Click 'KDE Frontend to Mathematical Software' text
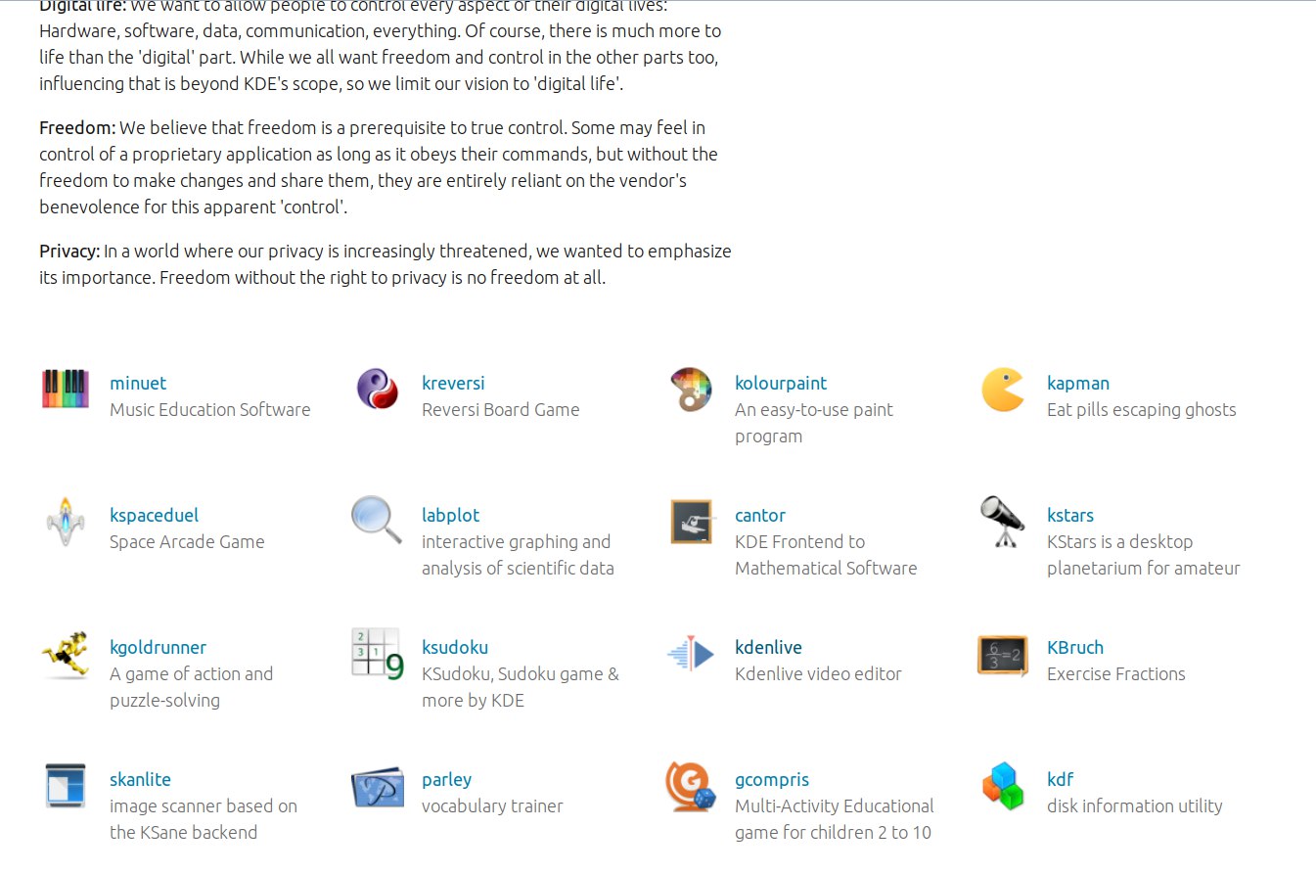1316x874 pixels. point(826,555)
